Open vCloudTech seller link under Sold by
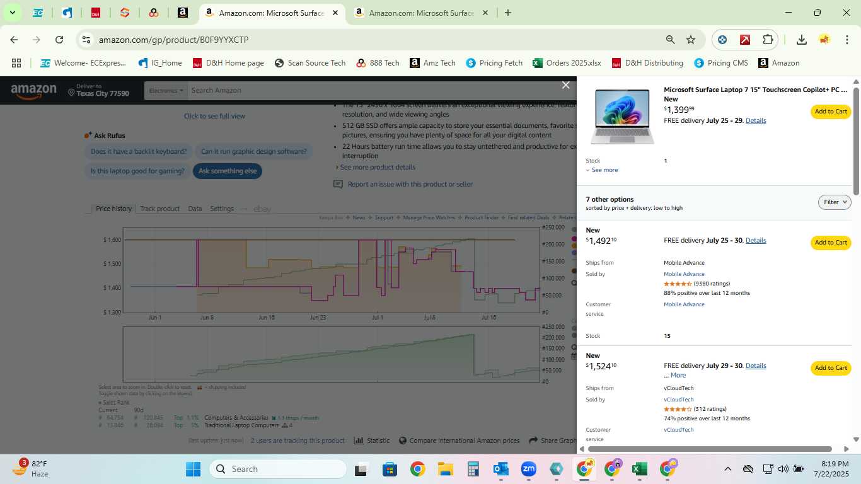This screenshot has height=484, width=861. click(x=679, y=400)
